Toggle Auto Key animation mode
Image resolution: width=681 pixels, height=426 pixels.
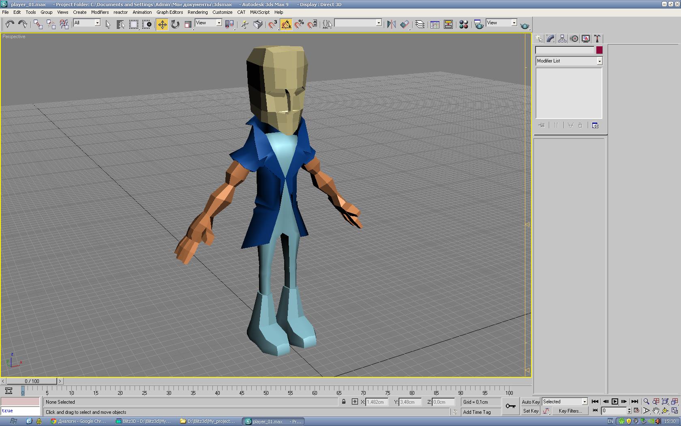point(530,402)
